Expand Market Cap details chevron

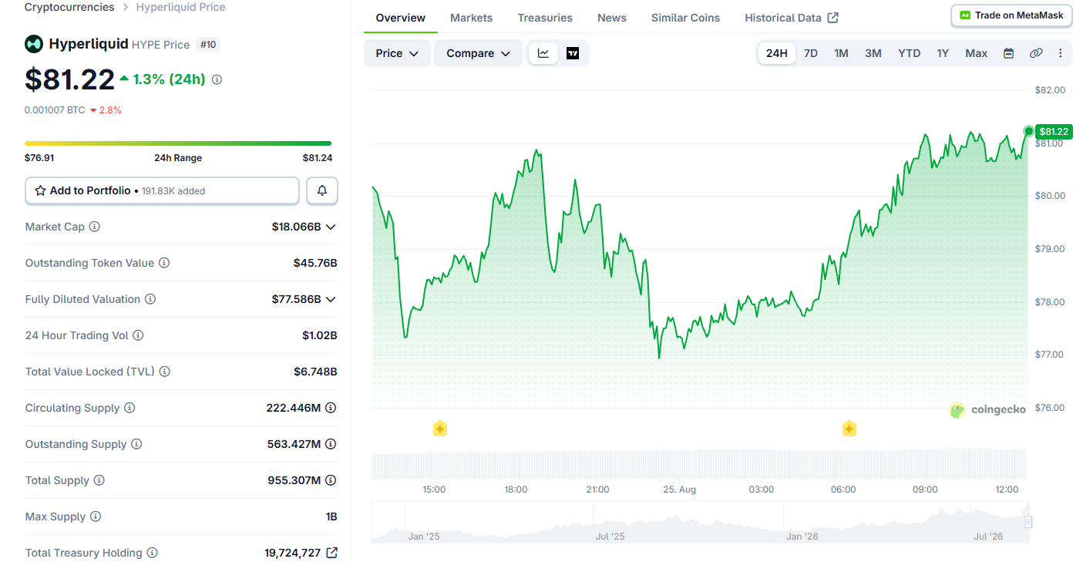[x=331, y=227]
